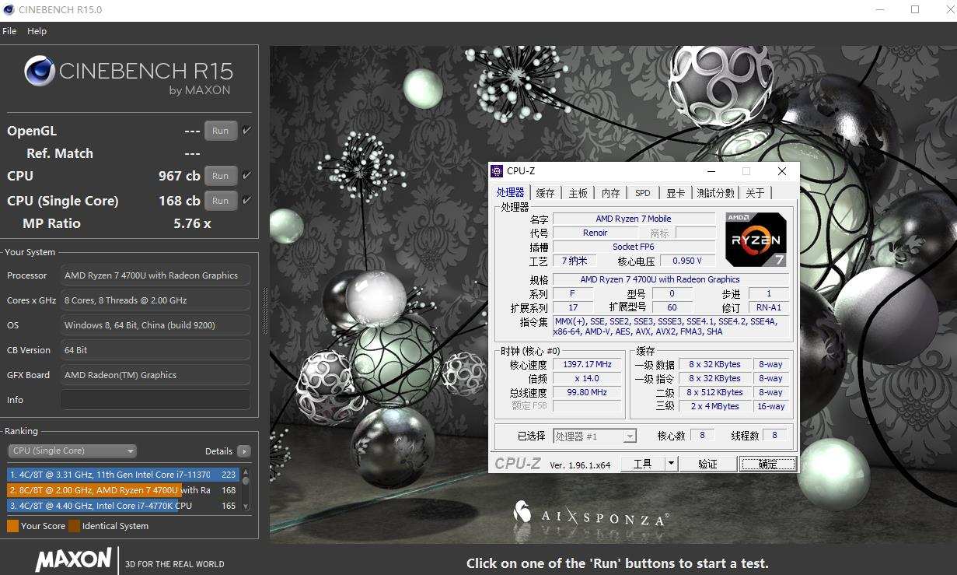Click the empty Info input field
Screen dimensions: 957x575
coord(155,400)
